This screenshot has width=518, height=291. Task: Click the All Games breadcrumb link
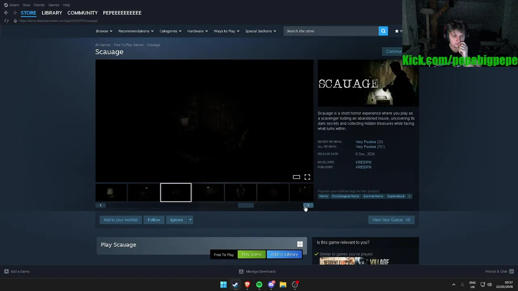[103, 45]
